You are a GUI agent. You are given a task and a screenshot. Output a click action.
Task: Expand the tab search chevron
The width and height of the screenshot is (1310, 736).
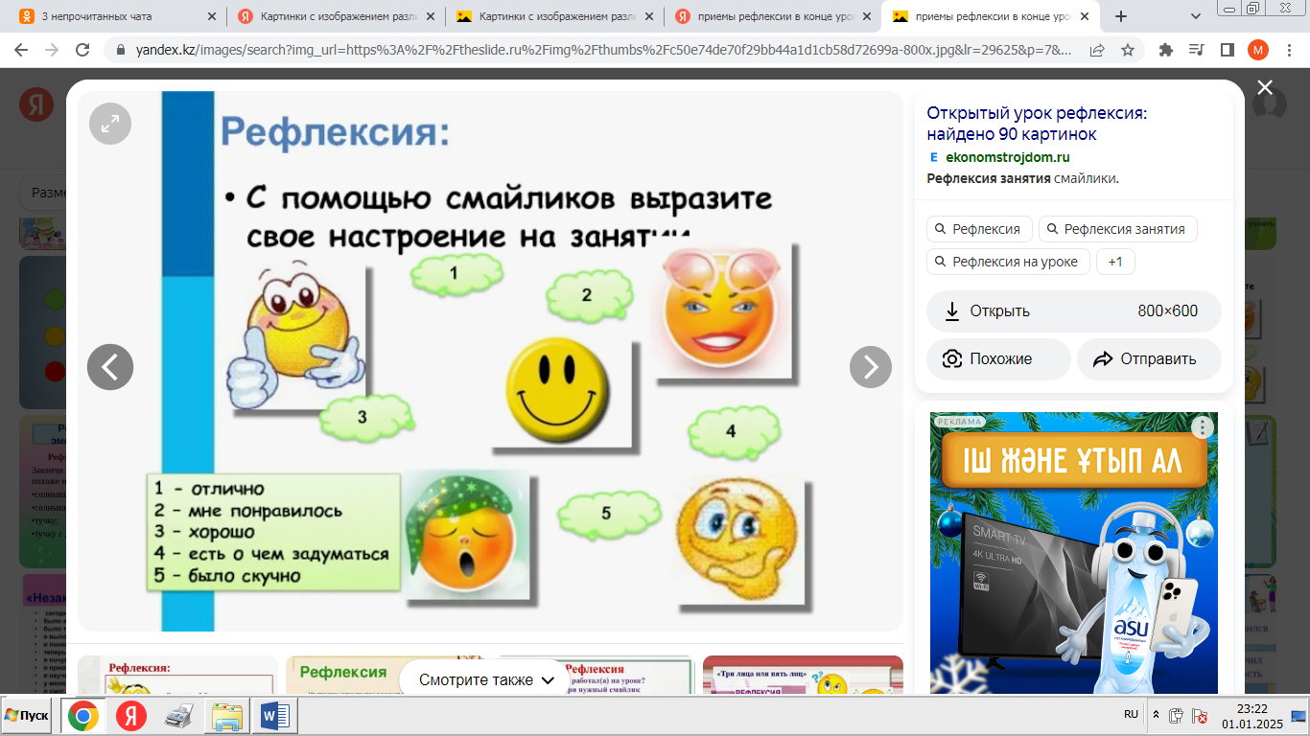click(1196, 16)
